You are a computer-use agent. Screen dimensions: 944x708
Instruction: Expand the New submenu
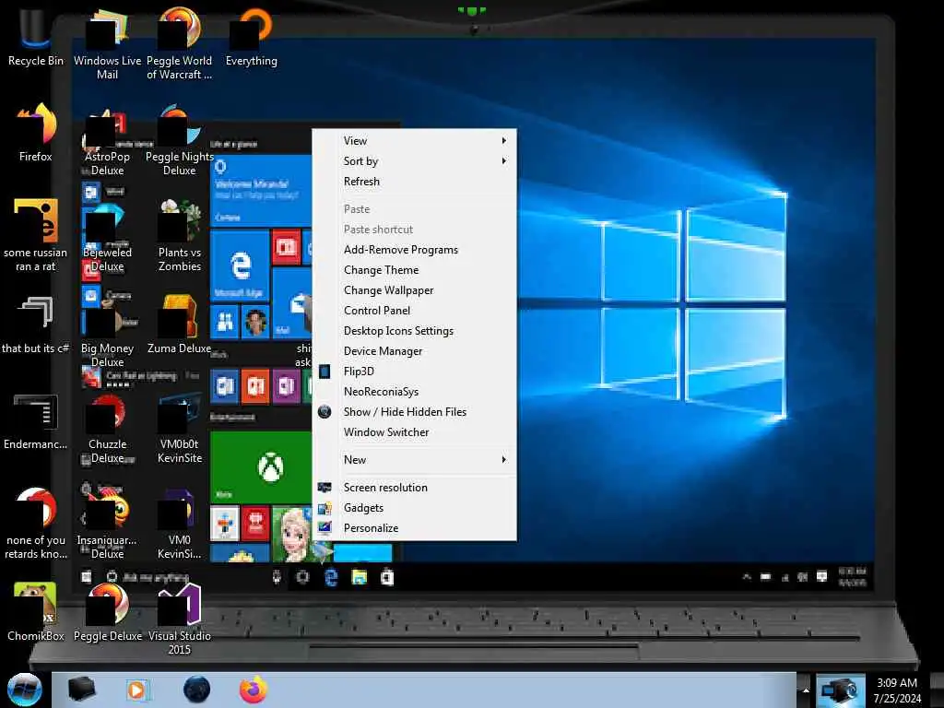(414, 460)
